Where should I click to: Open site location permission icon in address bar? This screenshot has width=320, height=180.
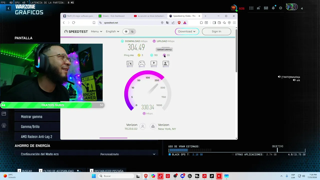[162, 23]
